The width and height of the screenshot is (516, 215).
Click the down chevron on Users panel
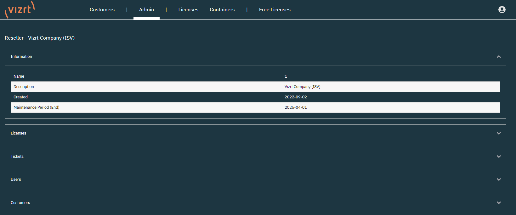coord(499,179)
